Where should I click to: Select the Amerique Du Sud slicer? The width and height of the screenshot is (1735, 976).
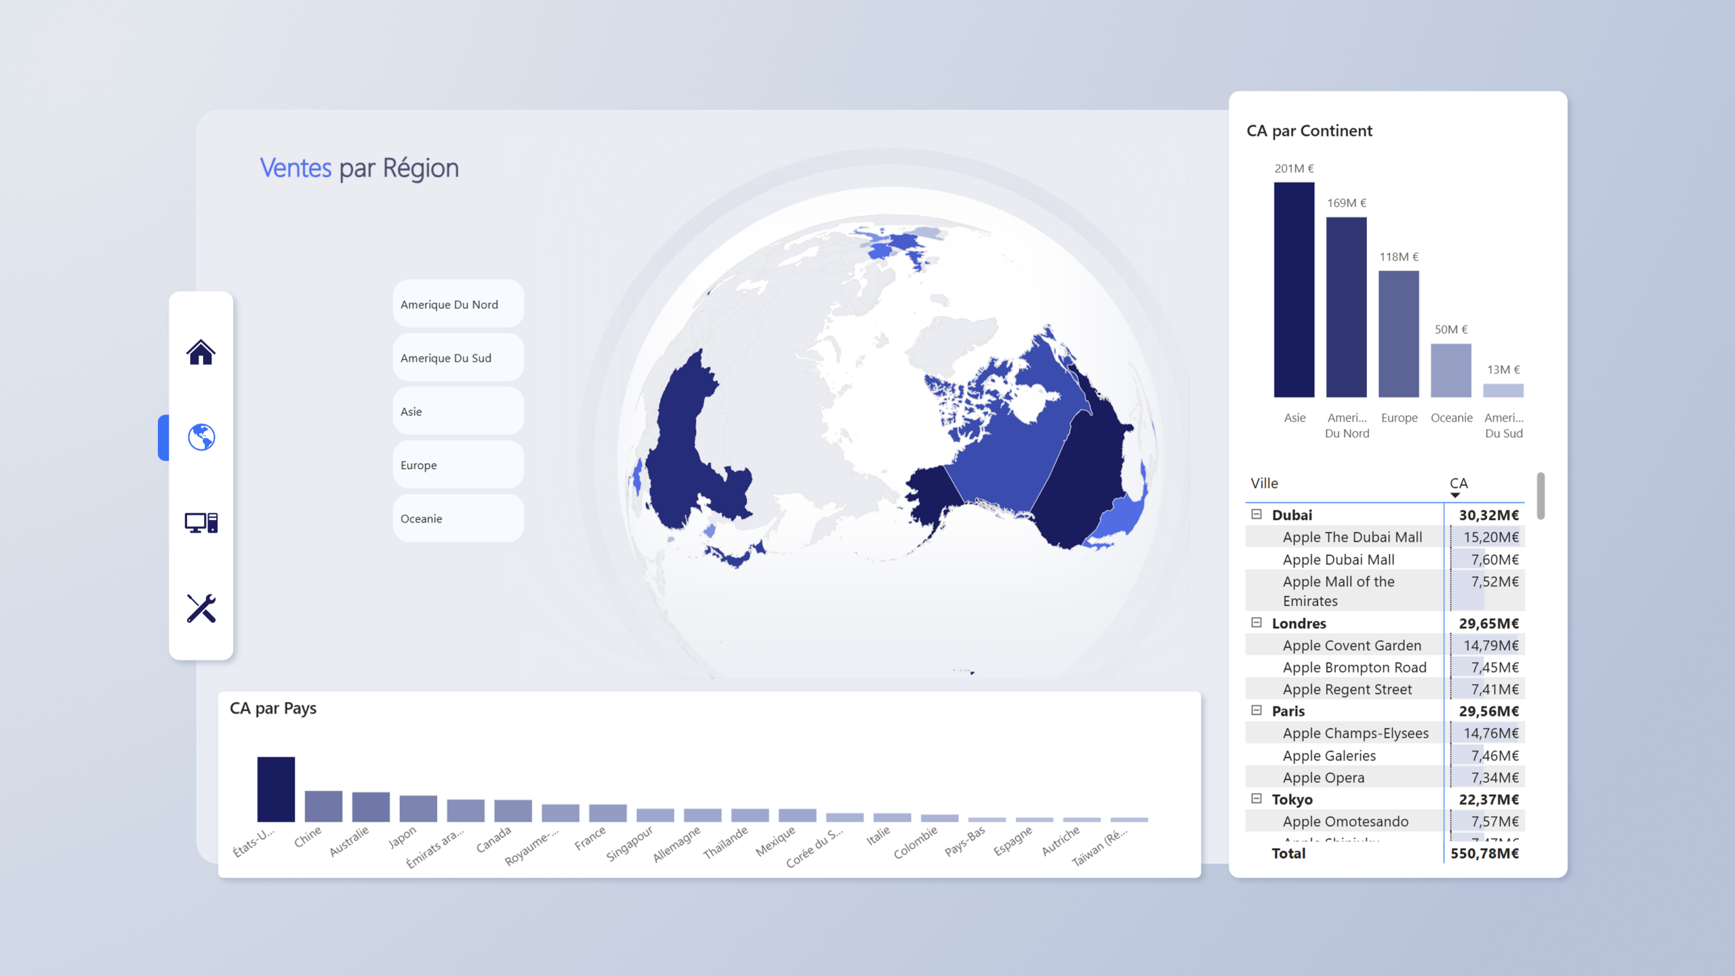458,358
